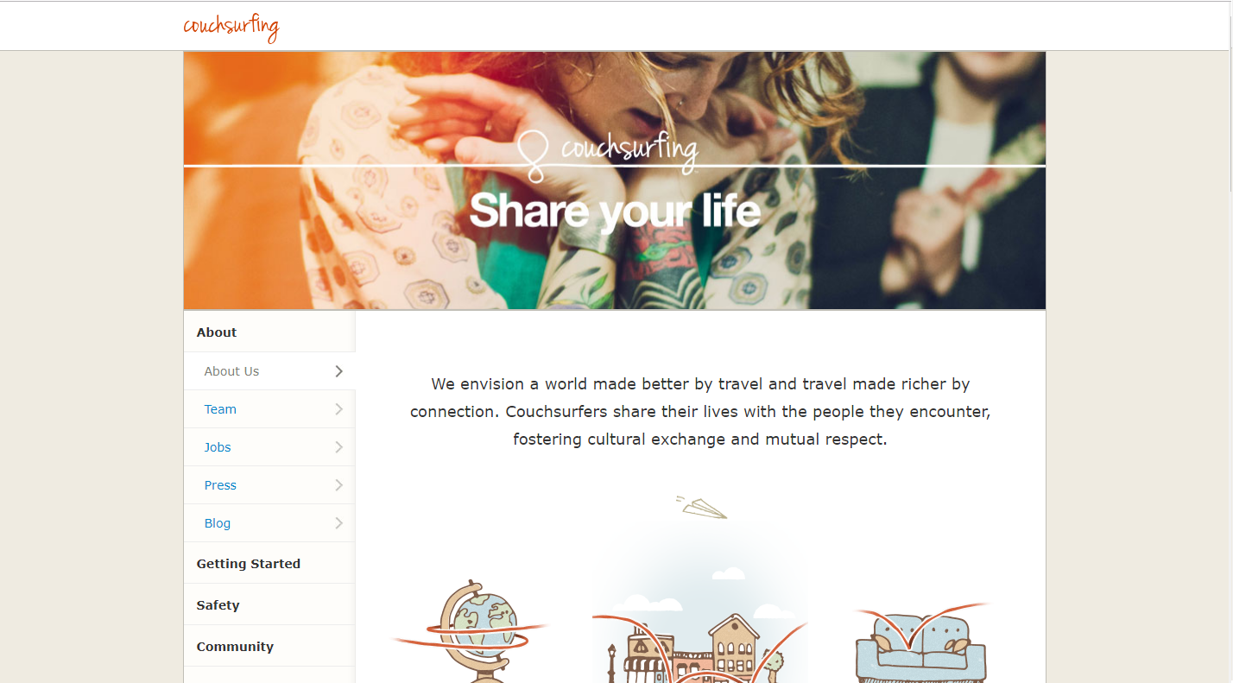This screenshot has height=683, width=1233.
Task: Click chevron arrow beside Team
Action: [x=338, y=409]
